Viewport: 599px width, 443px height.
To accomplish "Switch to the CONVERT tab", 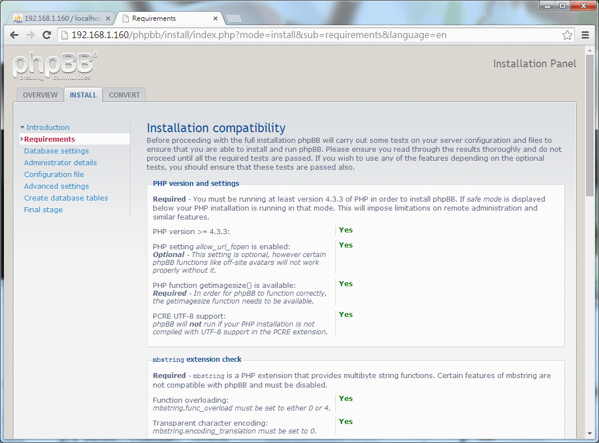I will tap(124, 95).
